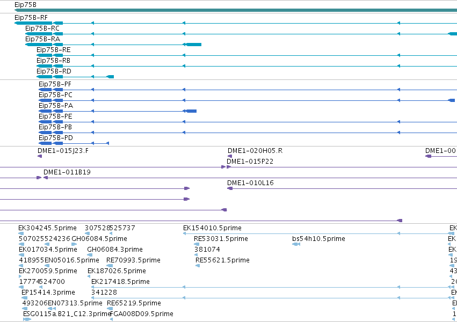Click the rightmost exon of Eip75B-RD
457x322 pixels.
[x=110, y=77]
